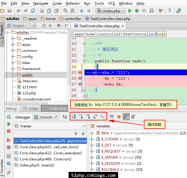Screen dimensions: 187x178
Task: Click the navigate Forward arrow
Action: (89, 11)
